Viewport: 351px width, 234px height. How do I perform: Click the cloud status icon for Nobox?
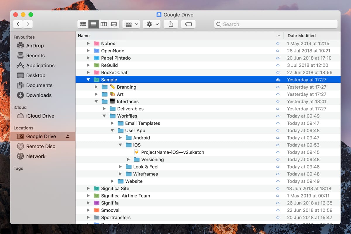pyautogui.click(x=278, y=44)
